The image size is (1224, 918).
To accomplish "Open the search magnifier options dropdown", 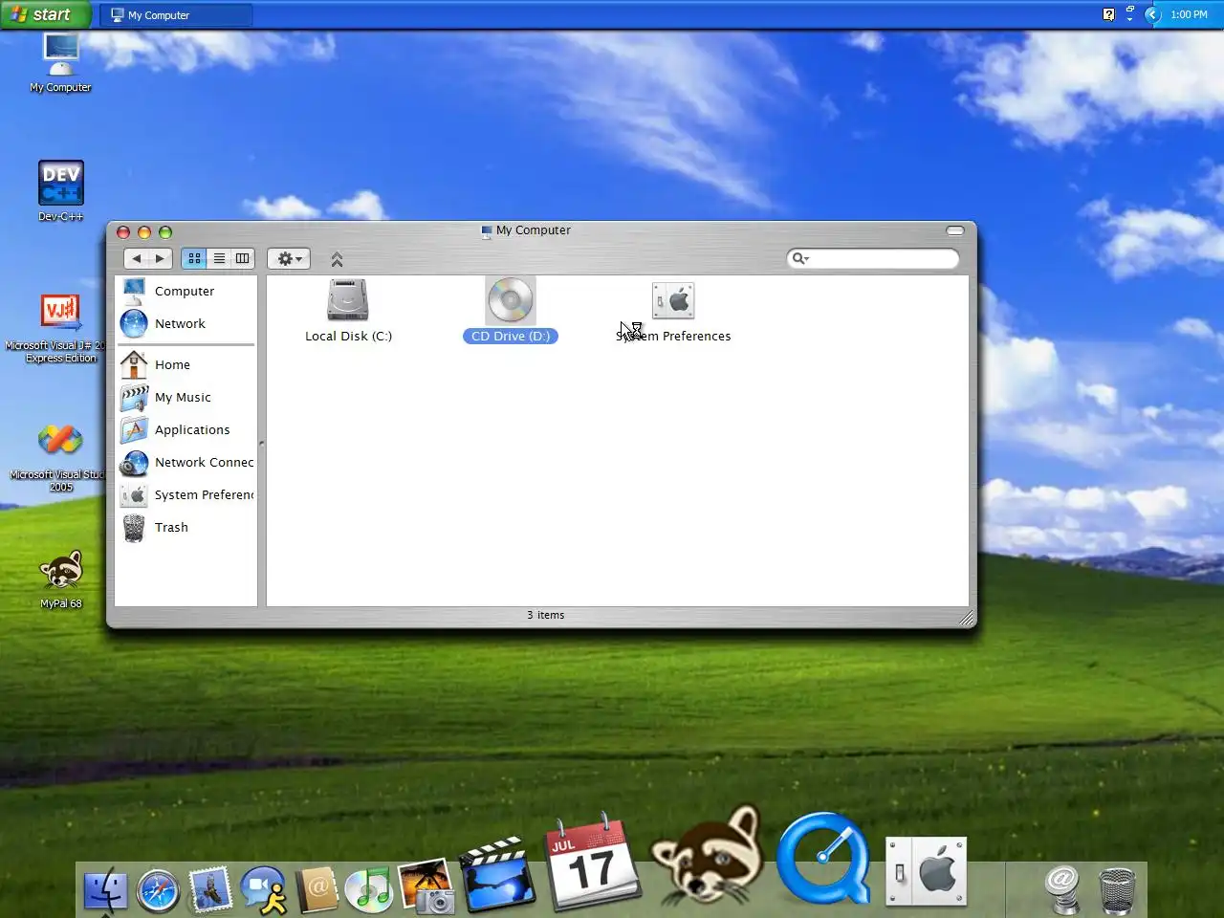I will click(x=800, y=258).
